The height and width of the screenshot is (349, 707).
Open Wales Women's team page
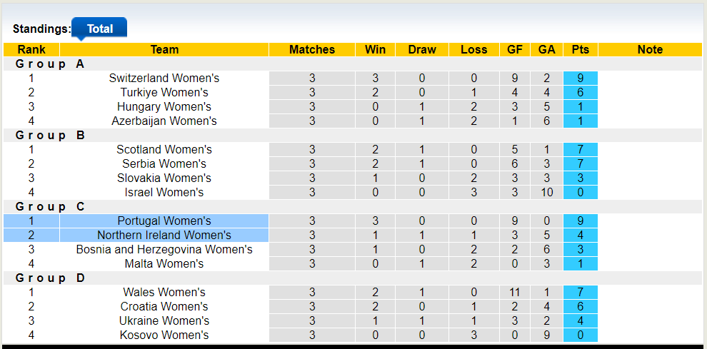point(164,293)
